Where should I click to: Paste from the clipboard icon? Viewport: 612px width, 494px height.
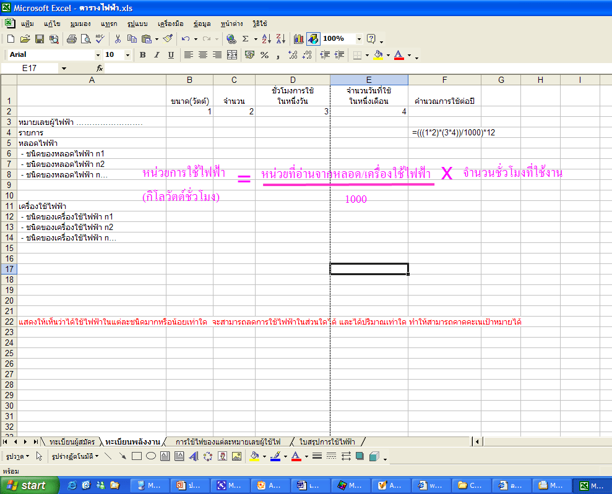pos(147,38)
